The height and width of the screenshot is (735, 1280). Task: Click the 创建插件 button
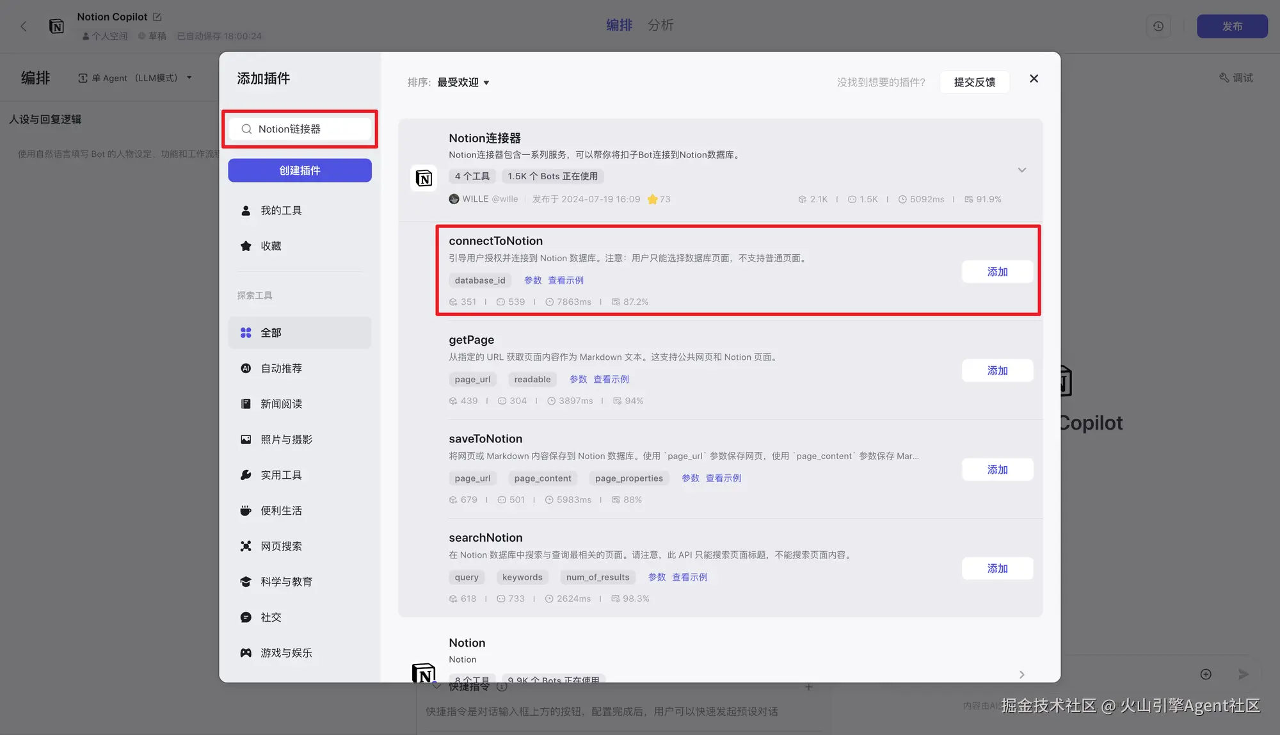pos(300,170)
